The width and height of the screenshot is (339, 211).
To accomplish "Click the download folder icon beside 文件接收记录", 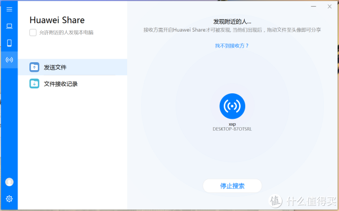I will [34, 84].
